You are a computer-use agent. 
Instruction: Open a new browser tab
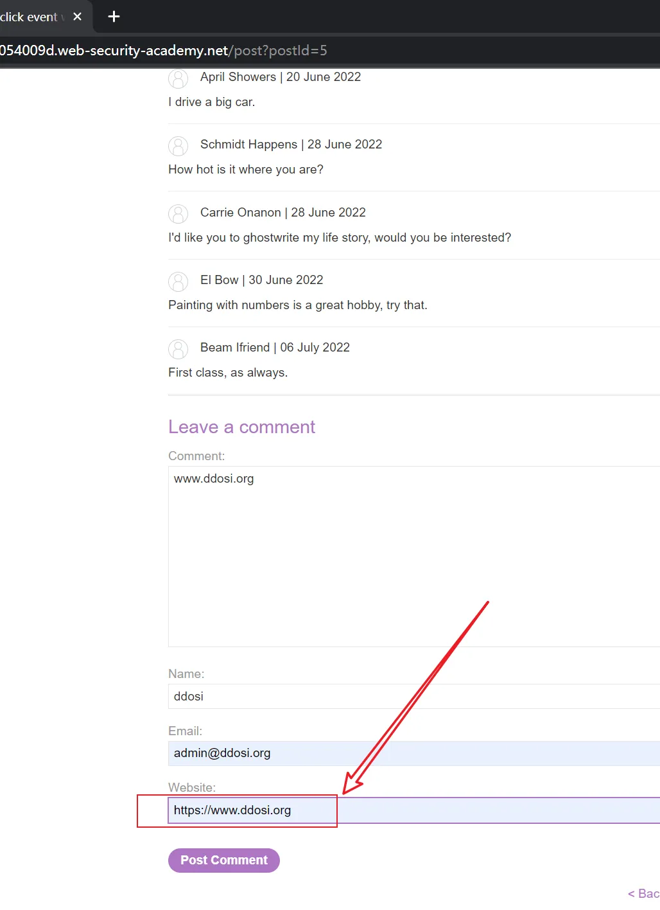[x=114, y=17]
